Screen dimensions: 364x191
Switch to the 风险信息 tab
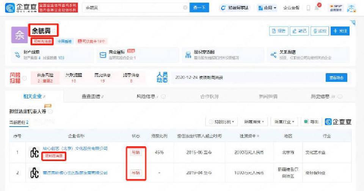pos(147,96)
